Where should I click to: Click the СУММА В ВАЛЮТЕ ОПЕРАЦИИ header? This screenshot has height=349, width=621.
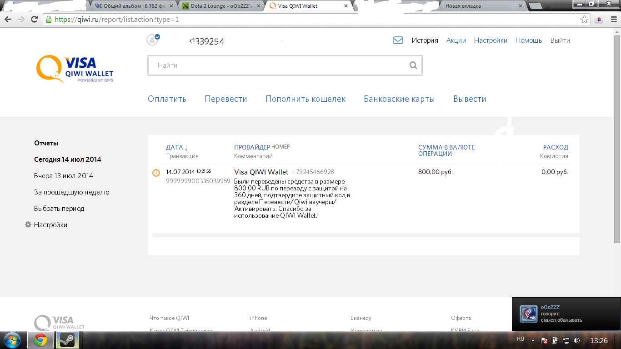(446, 150)
